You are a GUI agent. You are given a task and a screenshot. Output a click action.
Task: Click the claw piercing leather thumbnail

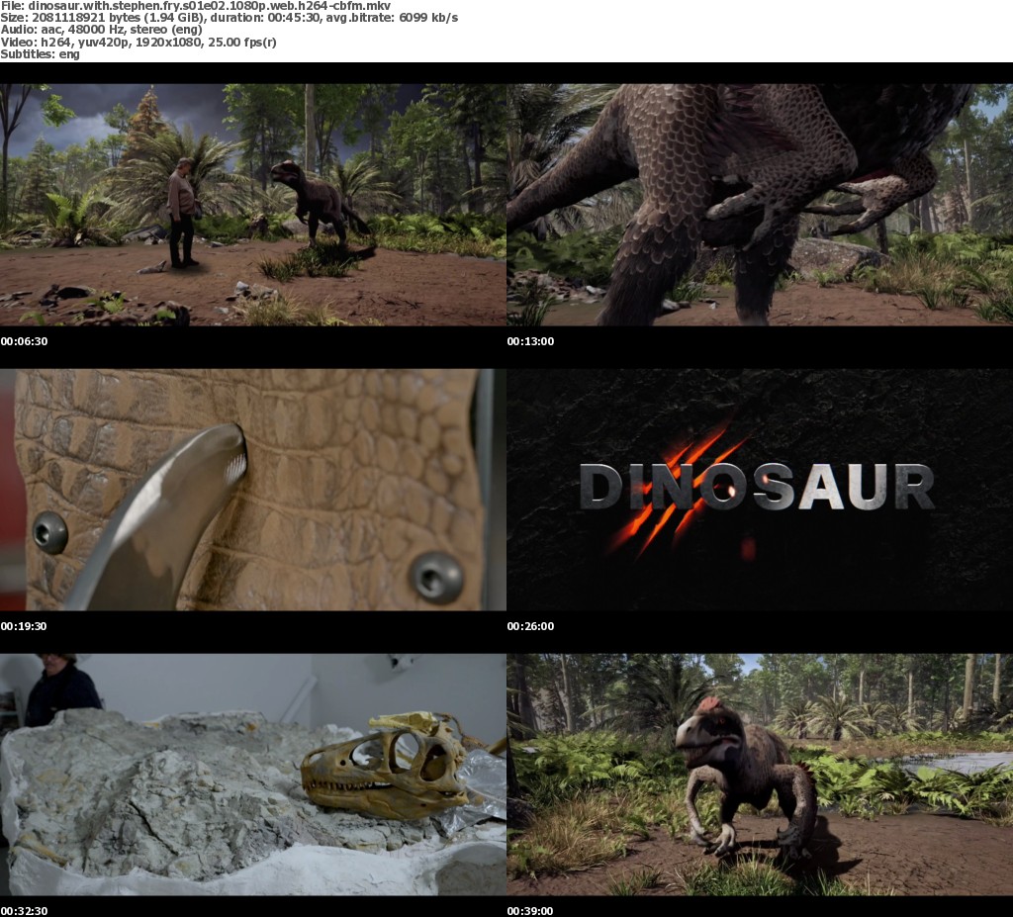click(x=252, y=489)
